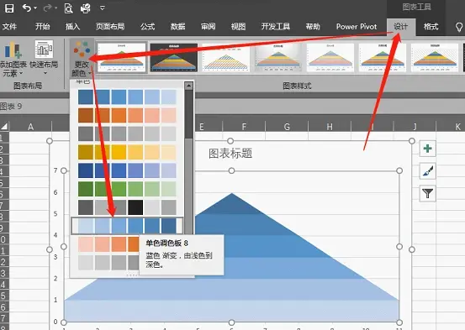Click the camera tool icon in quick access toolbar
Viewport: 465px width, 330px height.
(86, 8)
